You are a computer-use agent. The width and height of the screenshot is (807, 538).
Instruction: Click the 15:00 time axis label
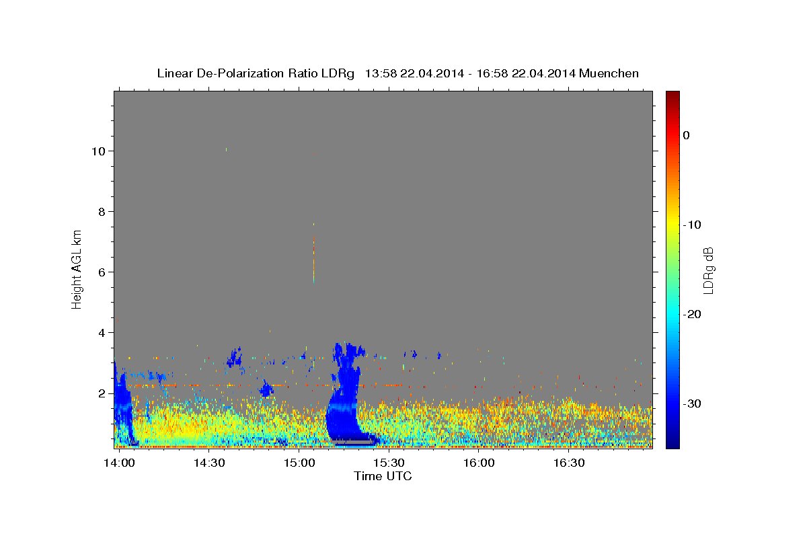(x=299, y=463)
